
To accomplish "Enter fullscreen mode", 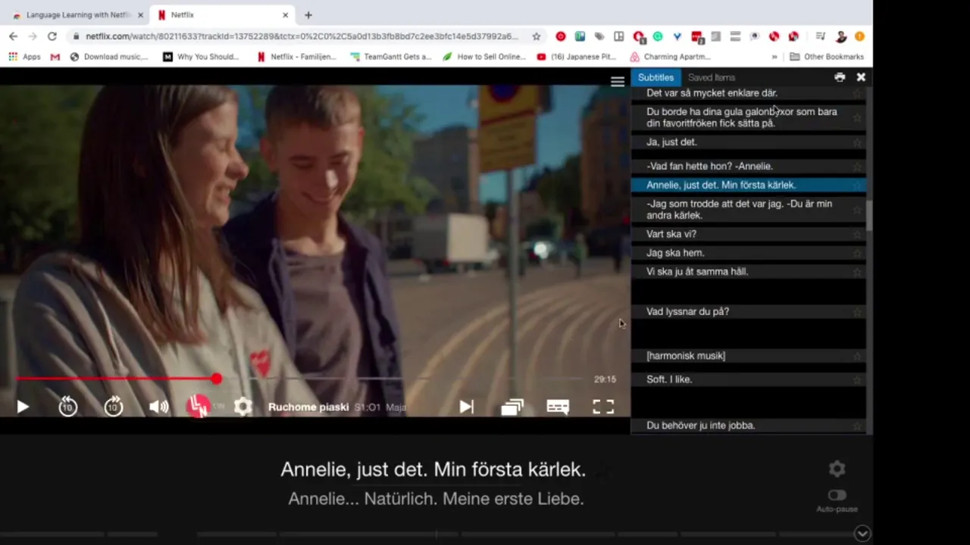I will (x=603, y=407).
